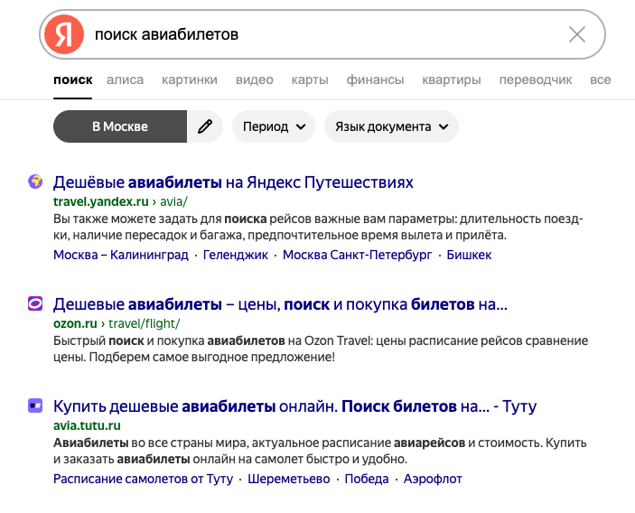Image resolution: width=635 pixels, height=513 pixels.
Task: Open 'Дешёвые авиабилеты на Яндекс Путешествиях' result
Action: (x=233, y=182)
